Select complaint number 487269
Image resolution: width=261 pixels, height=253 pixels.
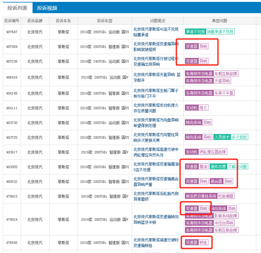coord(12,47)
